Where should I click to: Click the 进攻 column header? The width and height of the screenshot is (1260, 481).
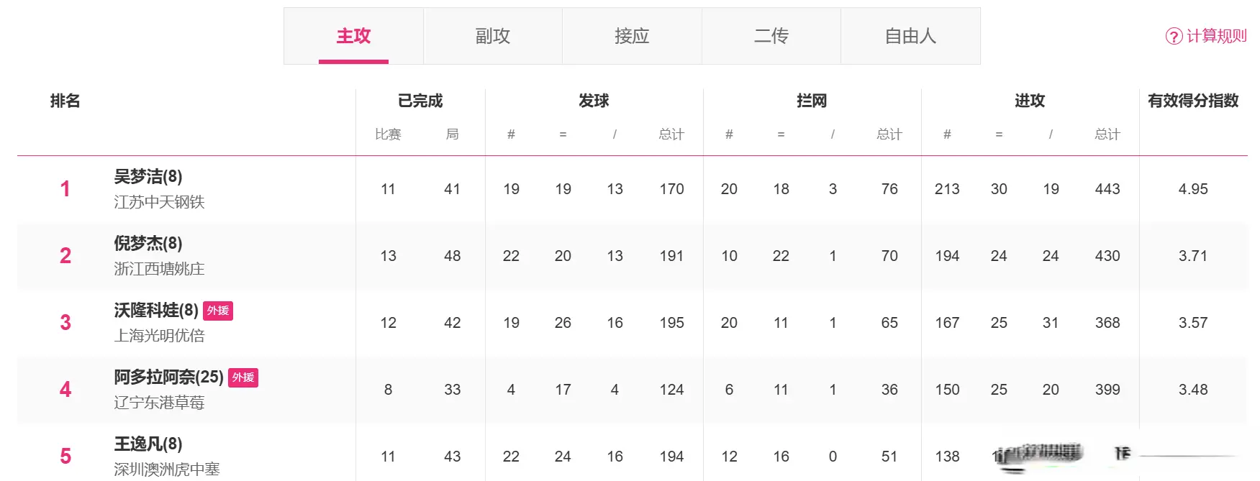pyautogui.click(x=1030, y=101)
